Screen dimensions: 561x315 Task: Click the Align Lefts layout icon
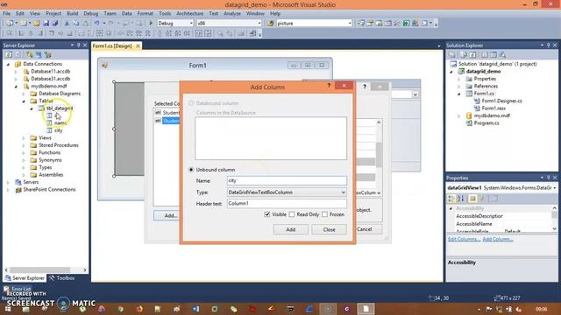point(21,33)
